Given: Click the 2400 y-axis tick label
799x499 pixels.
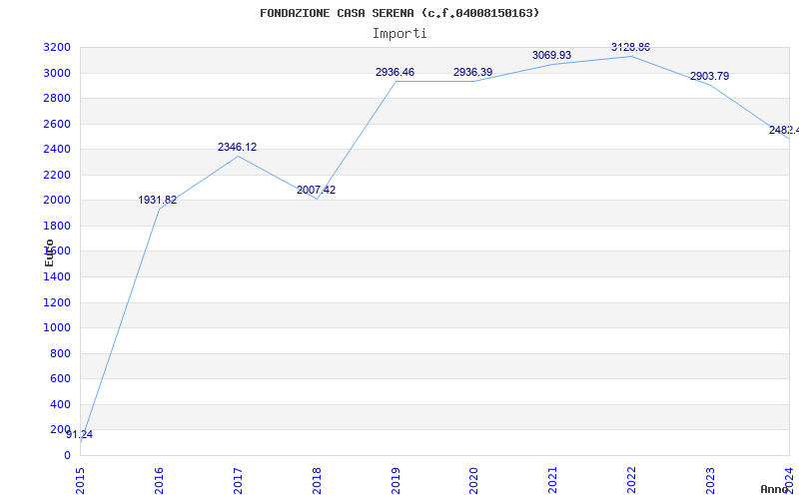Looking at the screenshot, I should point(57,150).
